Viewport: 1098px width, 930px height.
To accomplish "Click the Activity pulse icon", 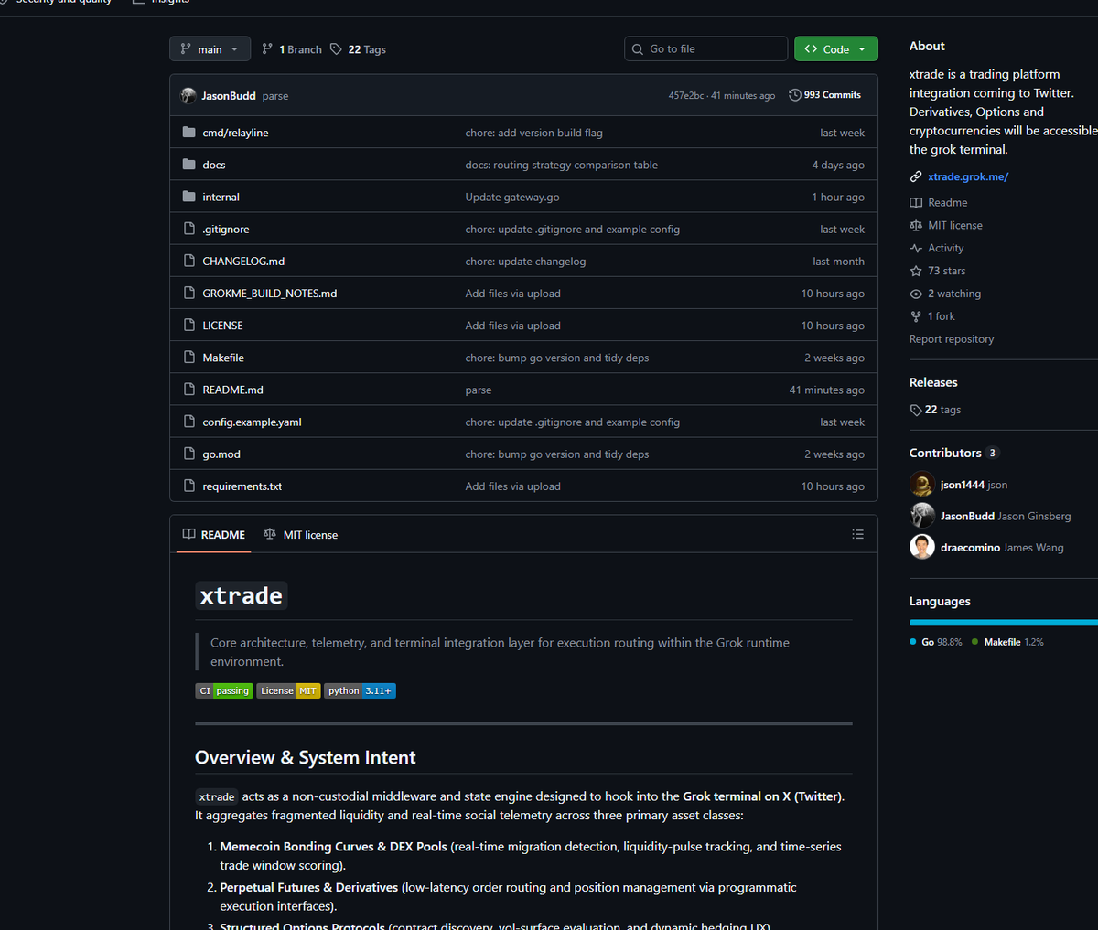I will 916,248.
